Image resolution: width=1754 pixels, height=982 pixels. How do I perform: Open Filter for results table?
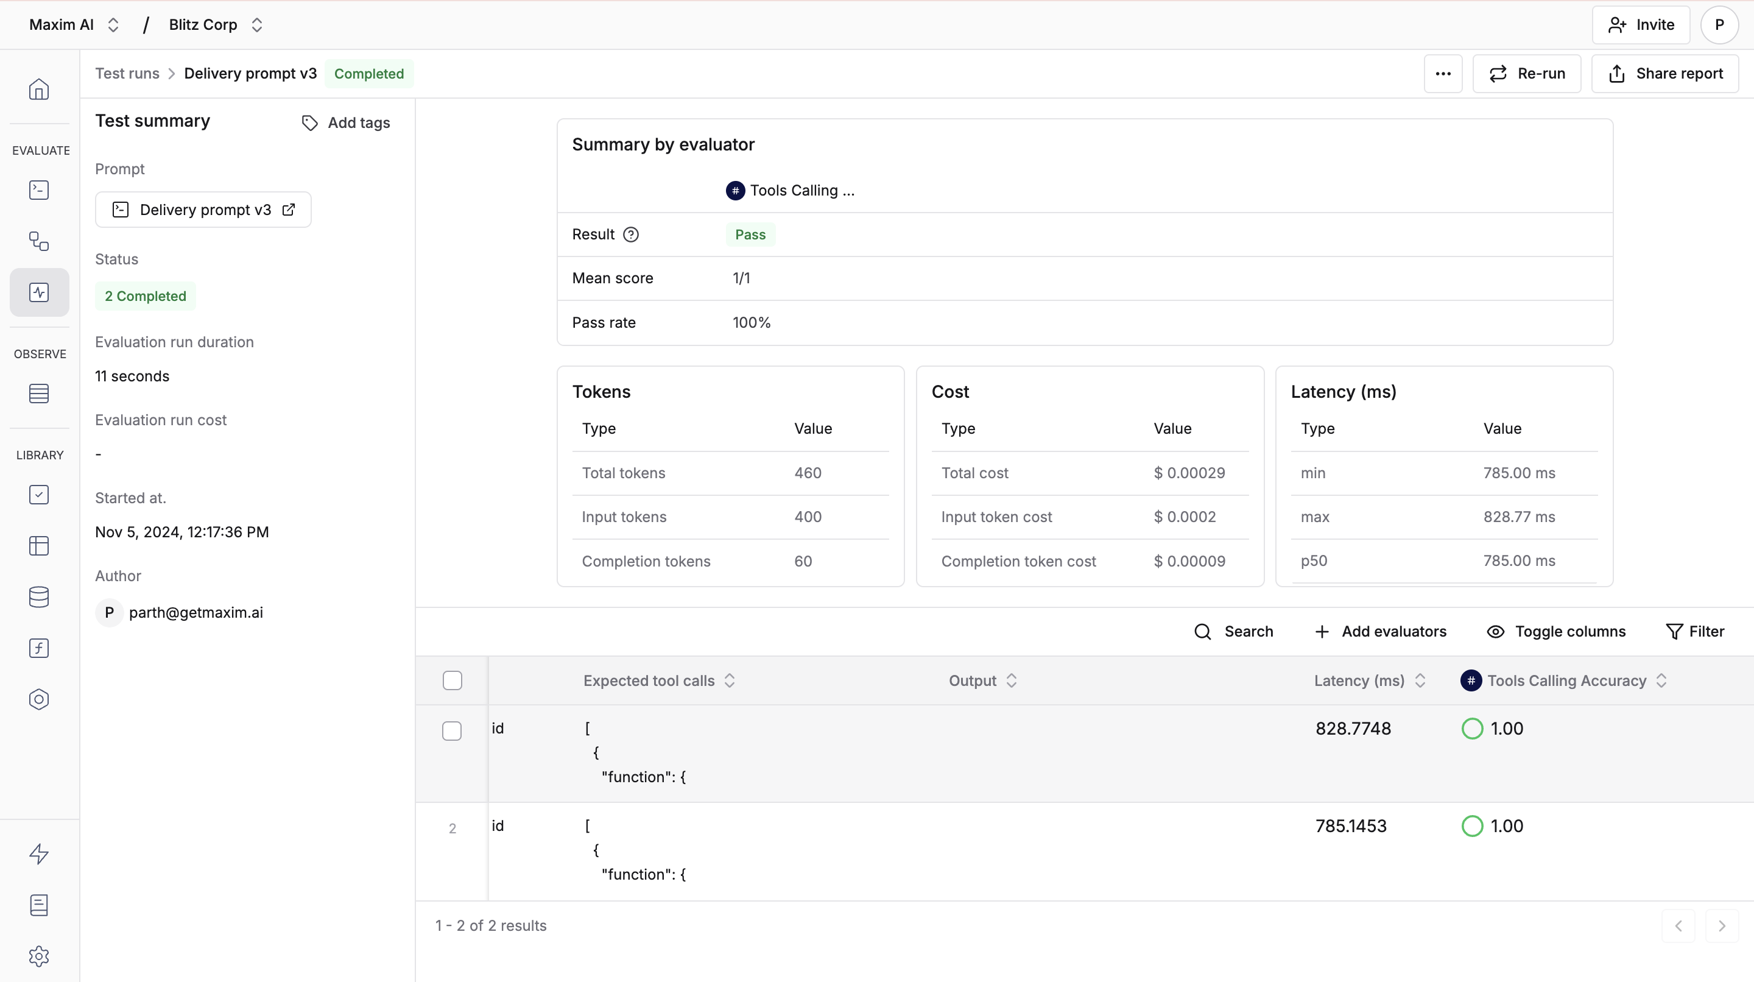point(1695,631)
